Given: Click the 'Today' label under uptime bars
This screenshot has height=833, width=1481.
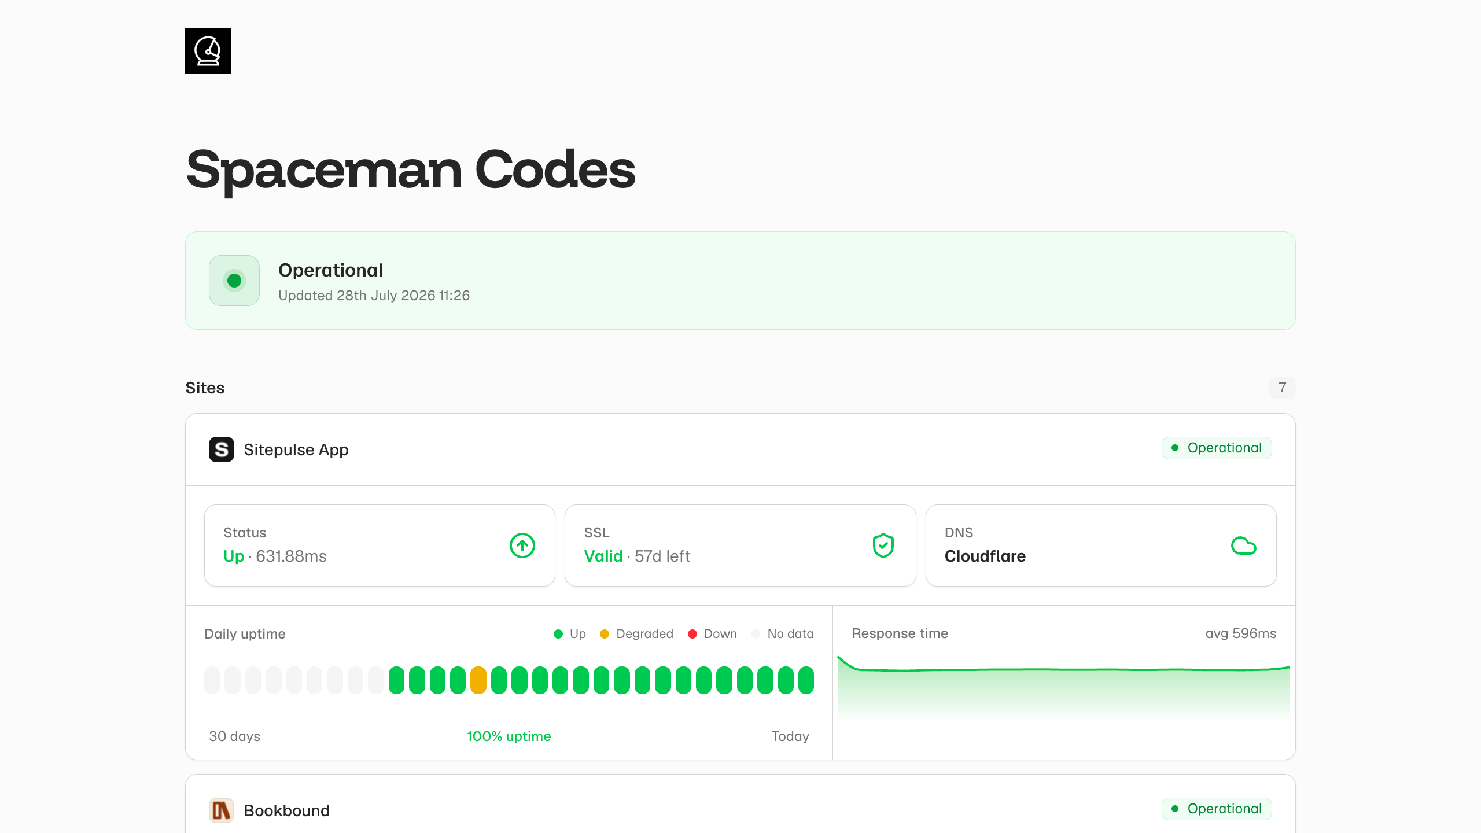Looking at the screenshot, I should click(790, 736).
